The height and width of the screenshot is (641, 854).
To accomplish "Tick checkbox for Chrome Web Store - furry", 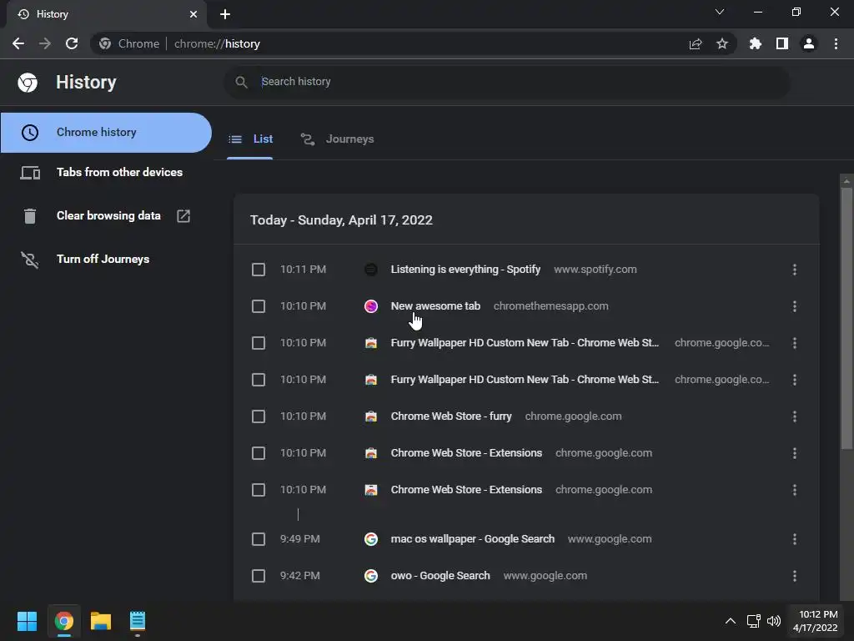I will point(259,416).
